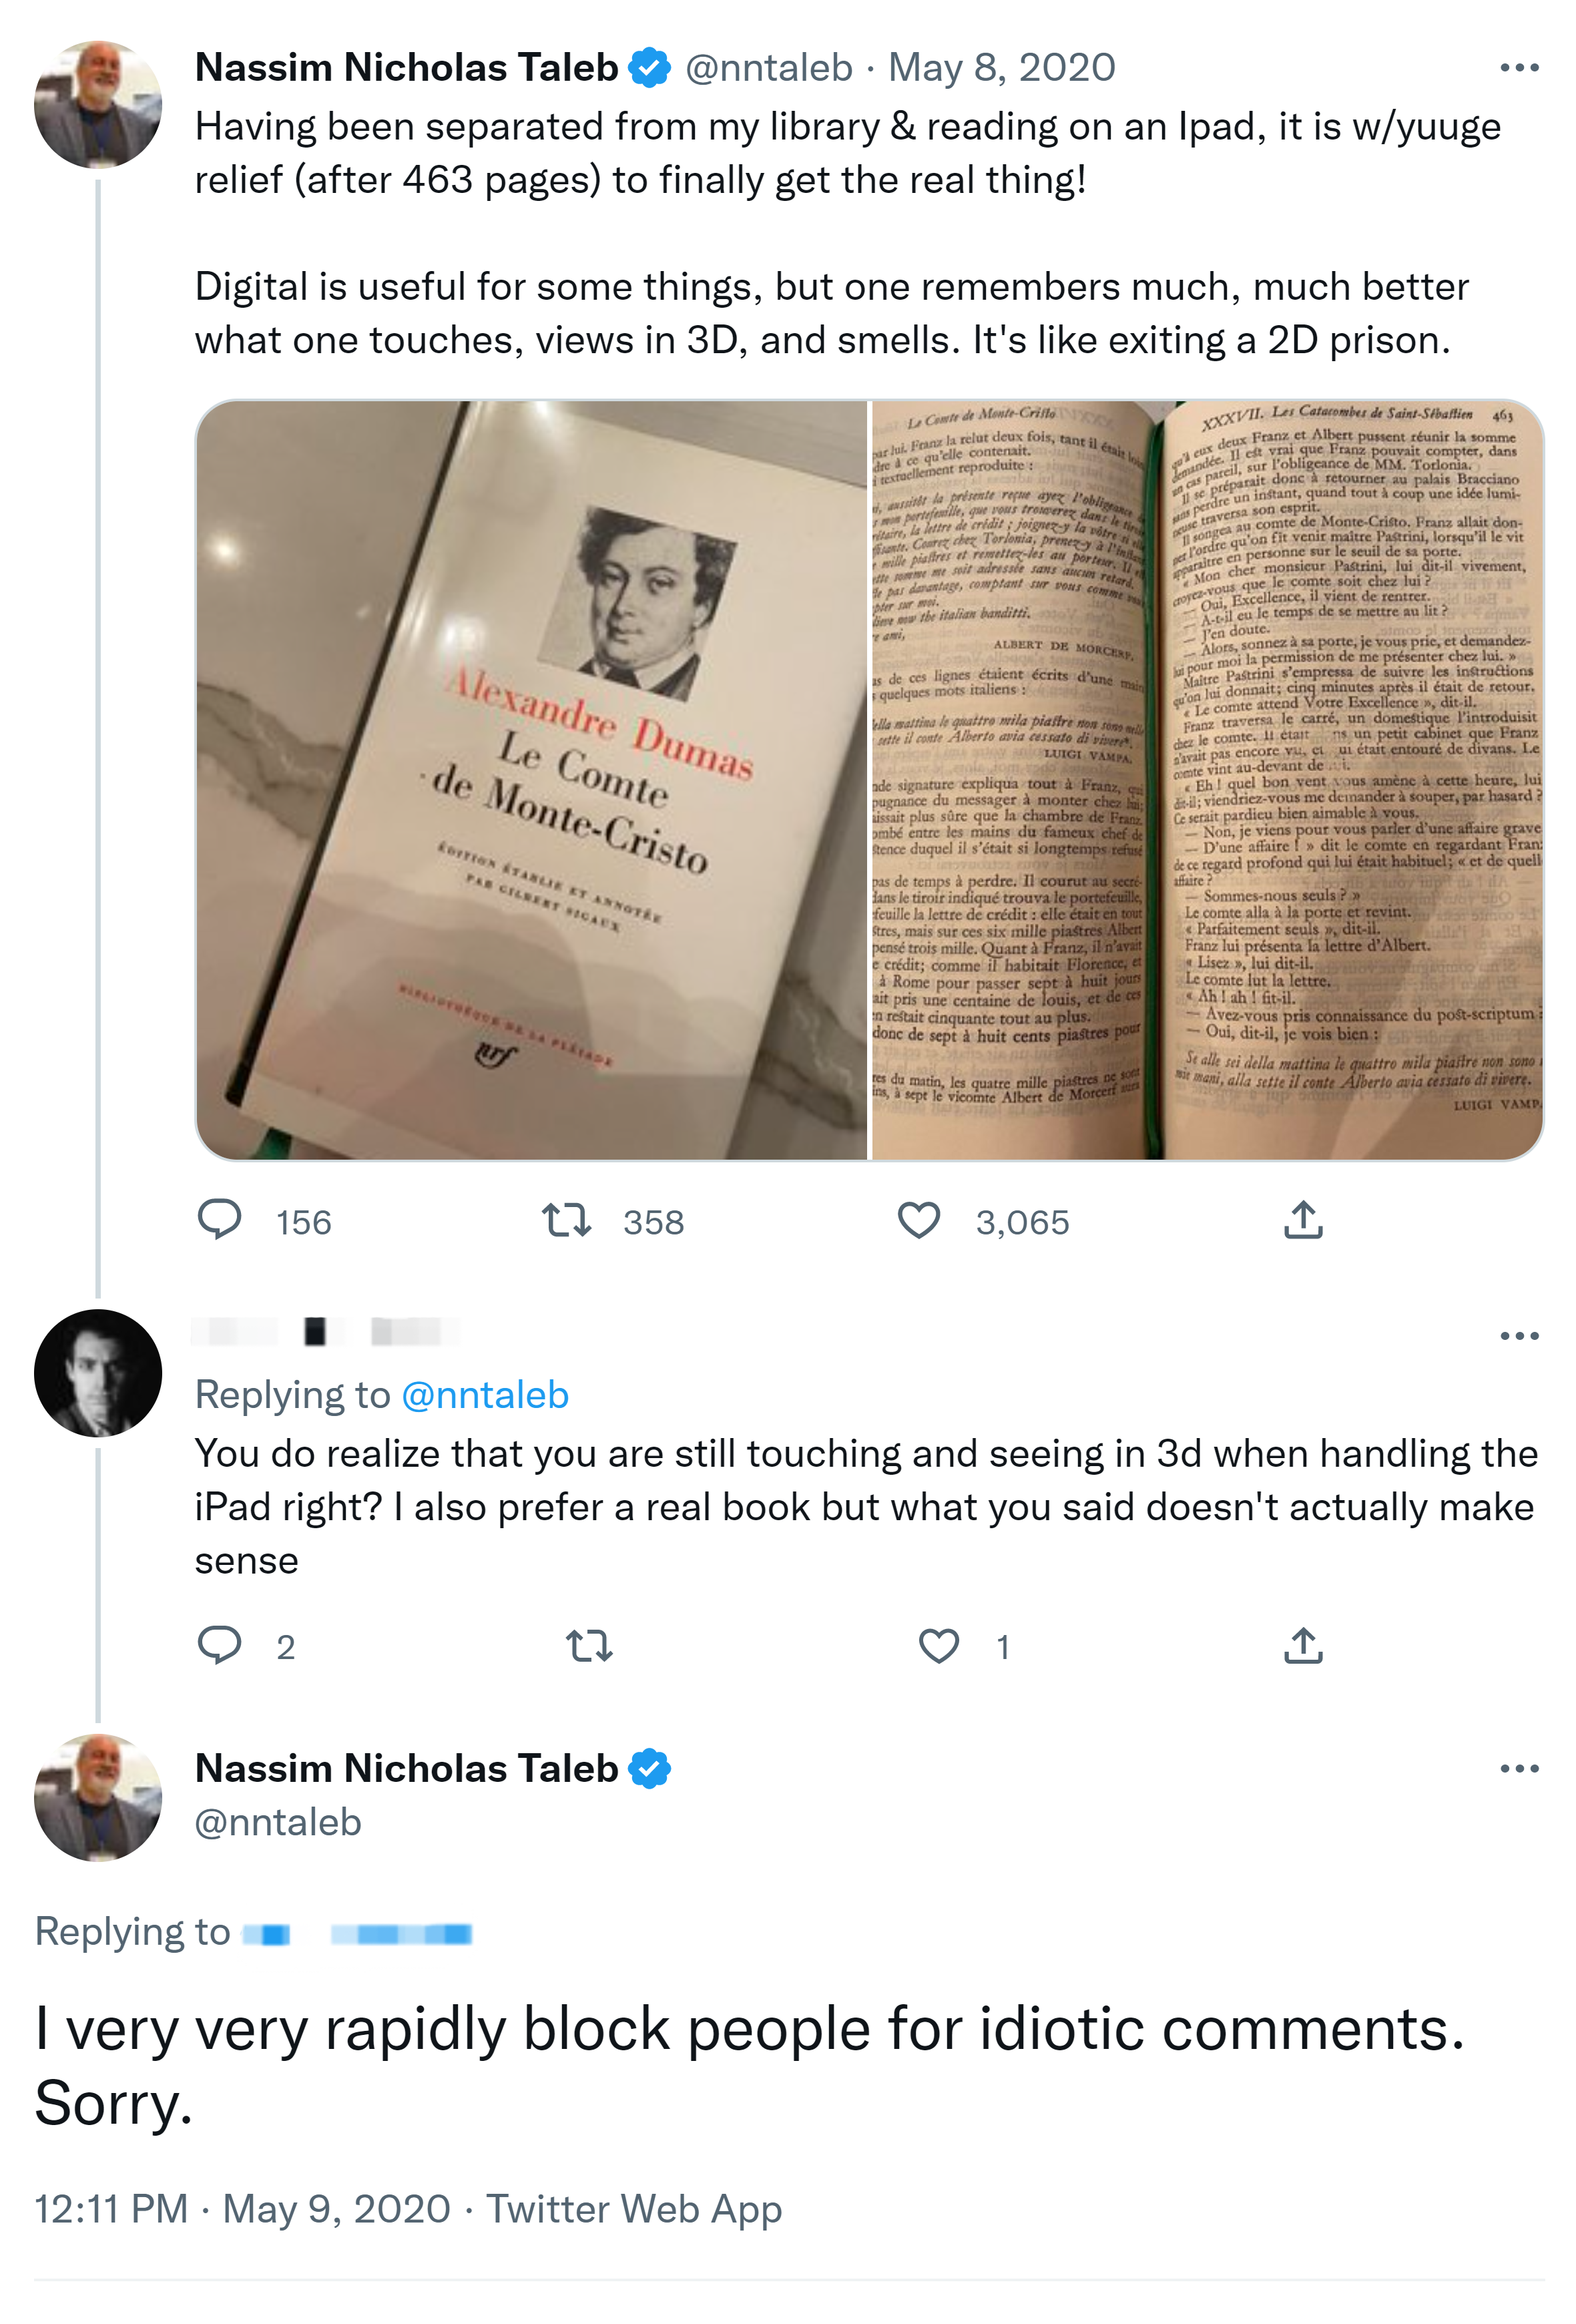Open more options on top tweet
Image resolution: width=1576 pixels, height=2324 pixels.
pyautogui.click(x=1518, y=68)
